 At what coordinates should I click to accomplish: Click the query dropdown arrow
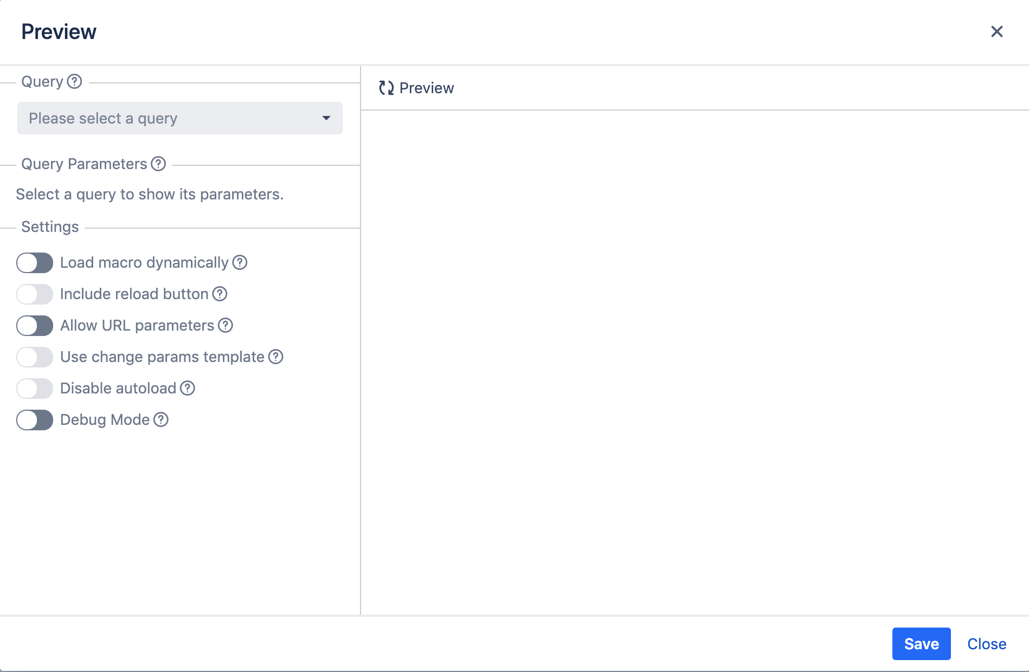pos(326,118)
